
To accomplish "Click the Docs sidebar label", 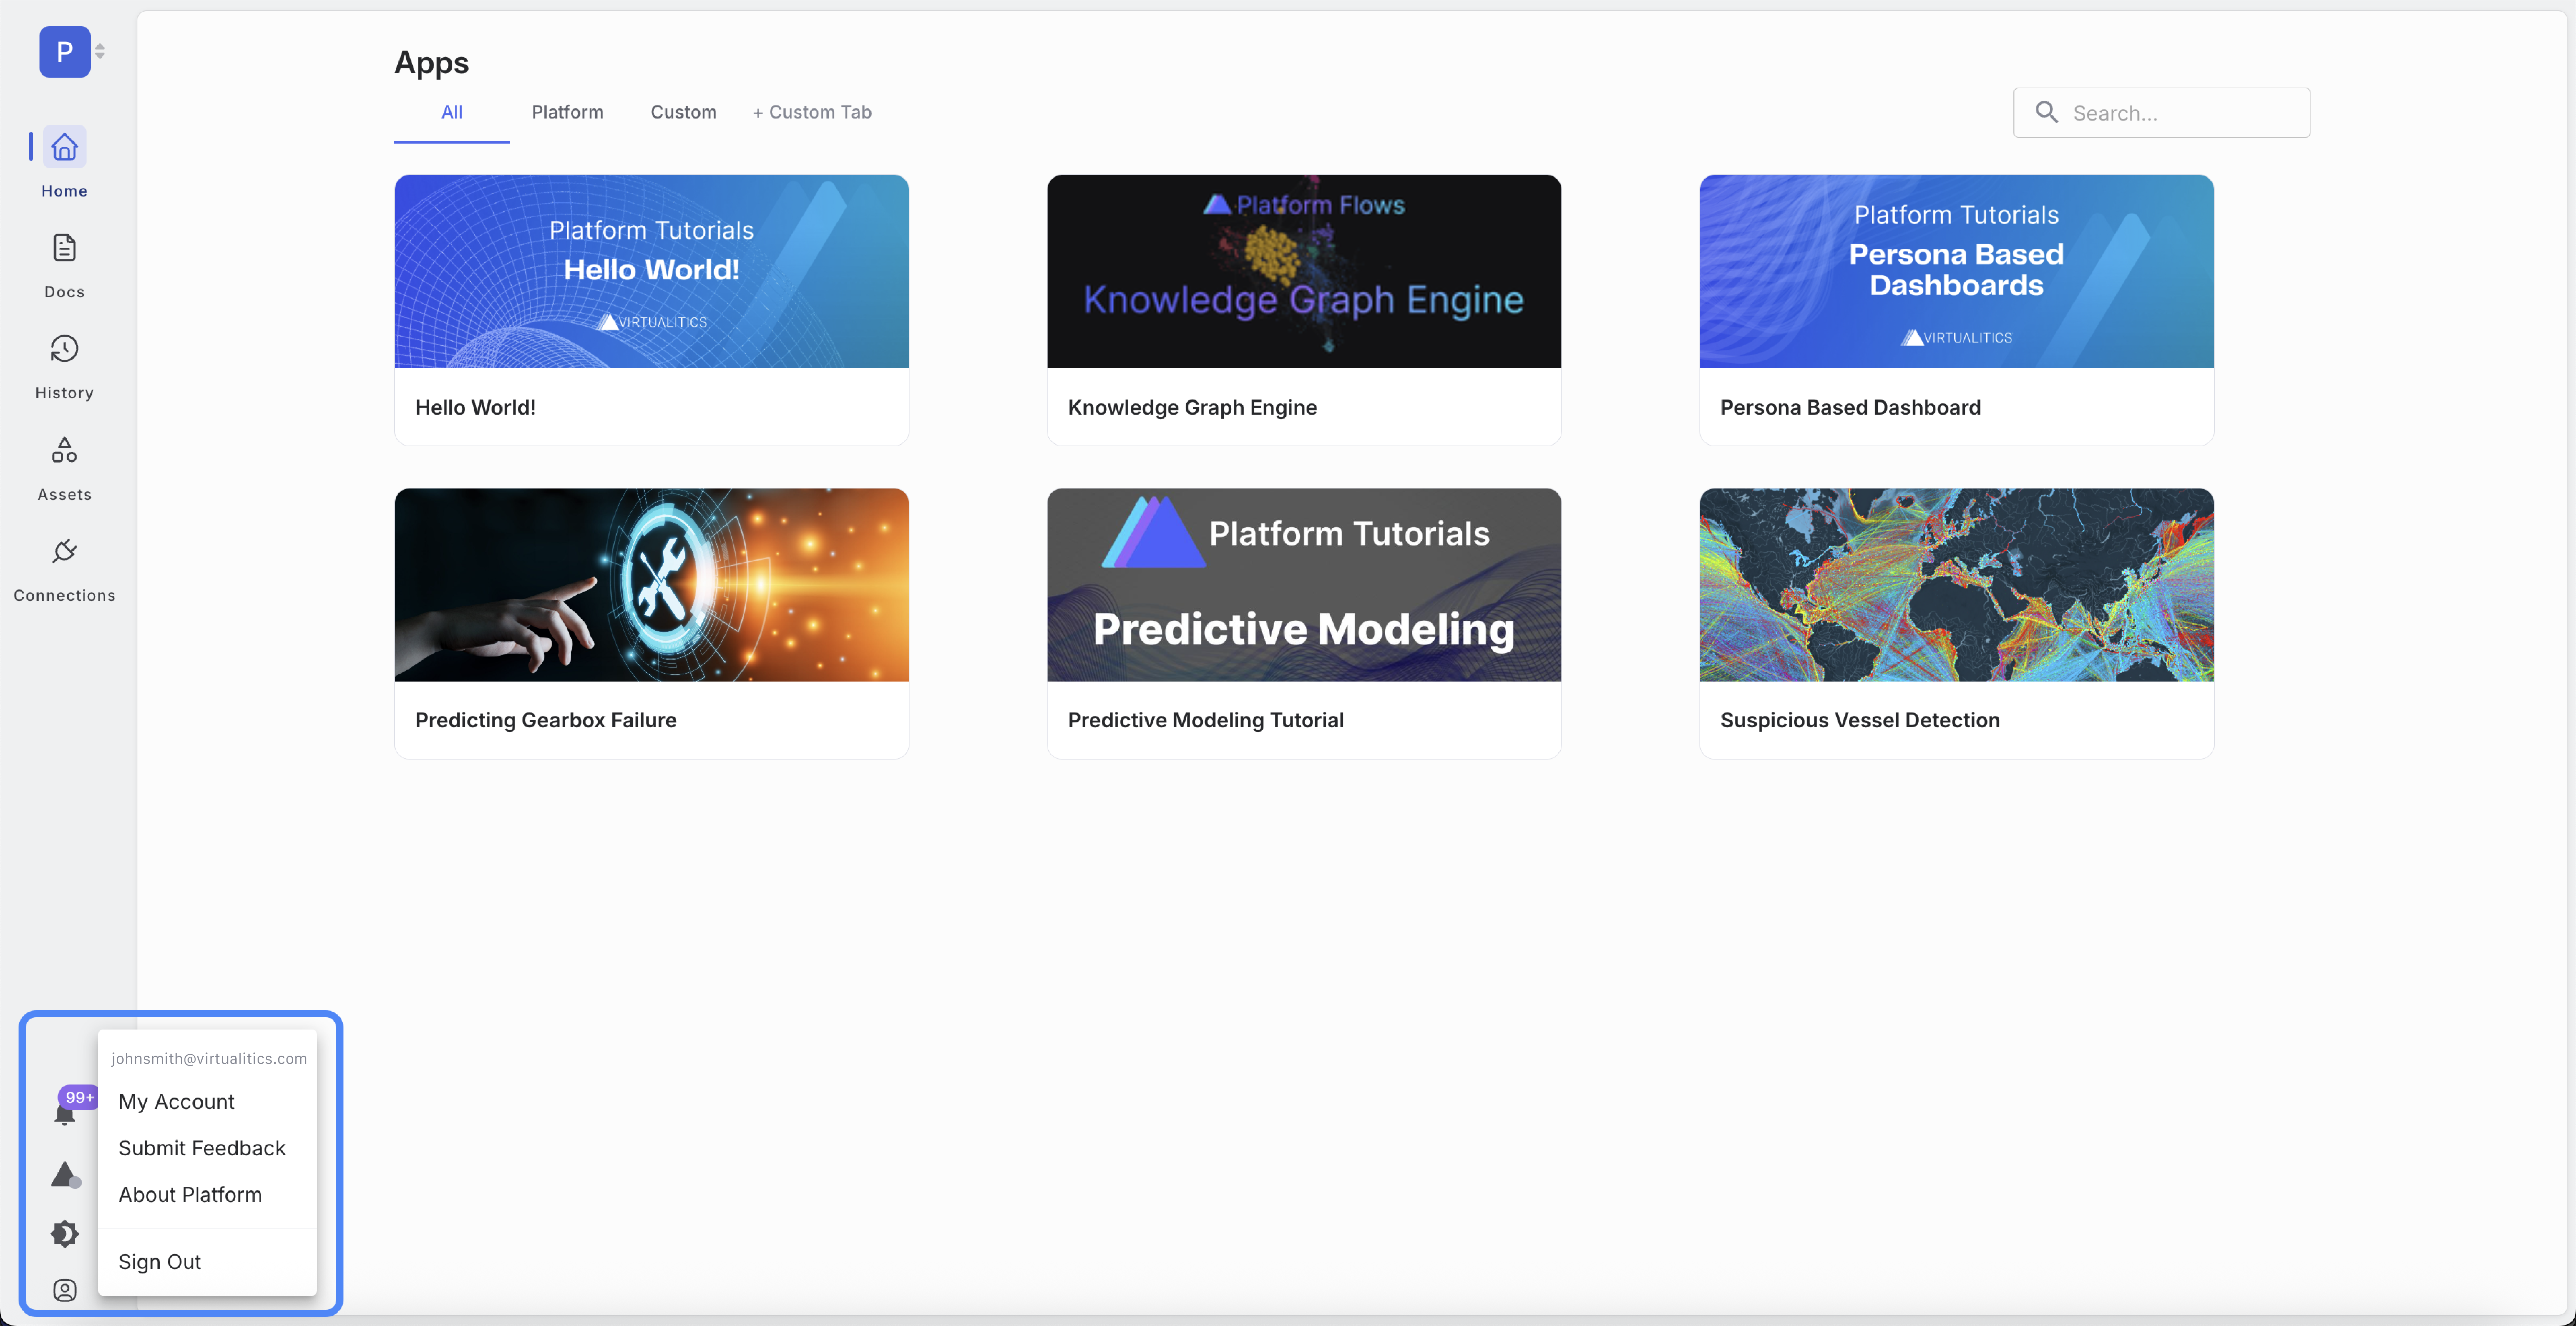I will tap(65, 292).
